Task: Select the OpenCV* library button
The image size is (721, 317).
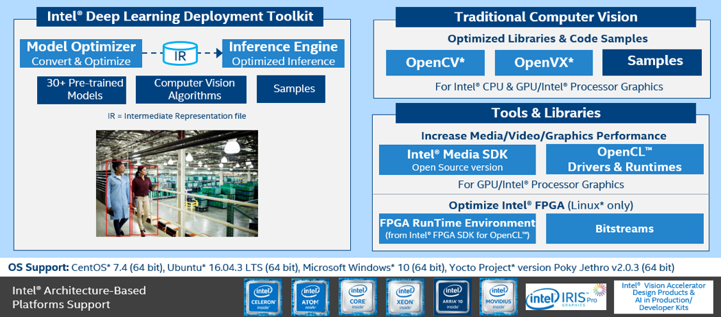Action: click(435, 63)
